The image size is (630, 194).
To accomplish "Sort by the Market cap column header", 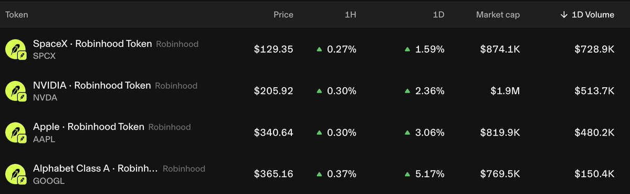I will click(x=498, y=15).
